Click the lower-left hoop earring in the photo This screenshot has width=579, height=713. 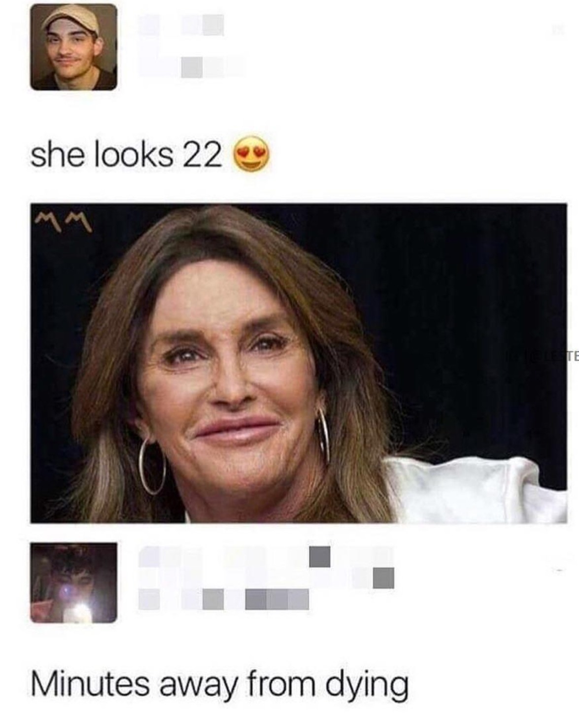pos(152,466)
